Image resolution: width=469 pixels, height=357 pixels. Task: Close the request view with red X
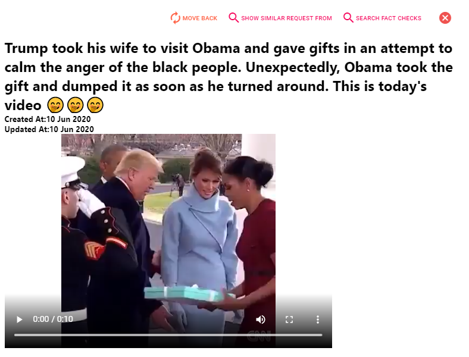[445, 18]
